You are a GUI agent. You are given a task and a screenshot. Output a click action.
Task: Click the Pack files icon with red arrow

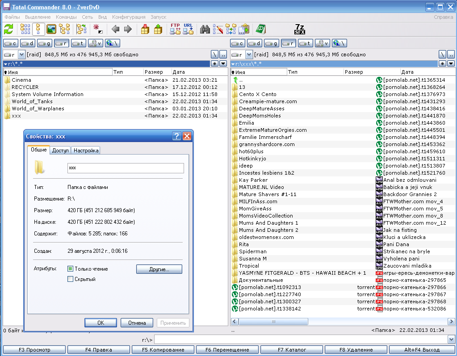pyautogui.click(x=145, y=29)
